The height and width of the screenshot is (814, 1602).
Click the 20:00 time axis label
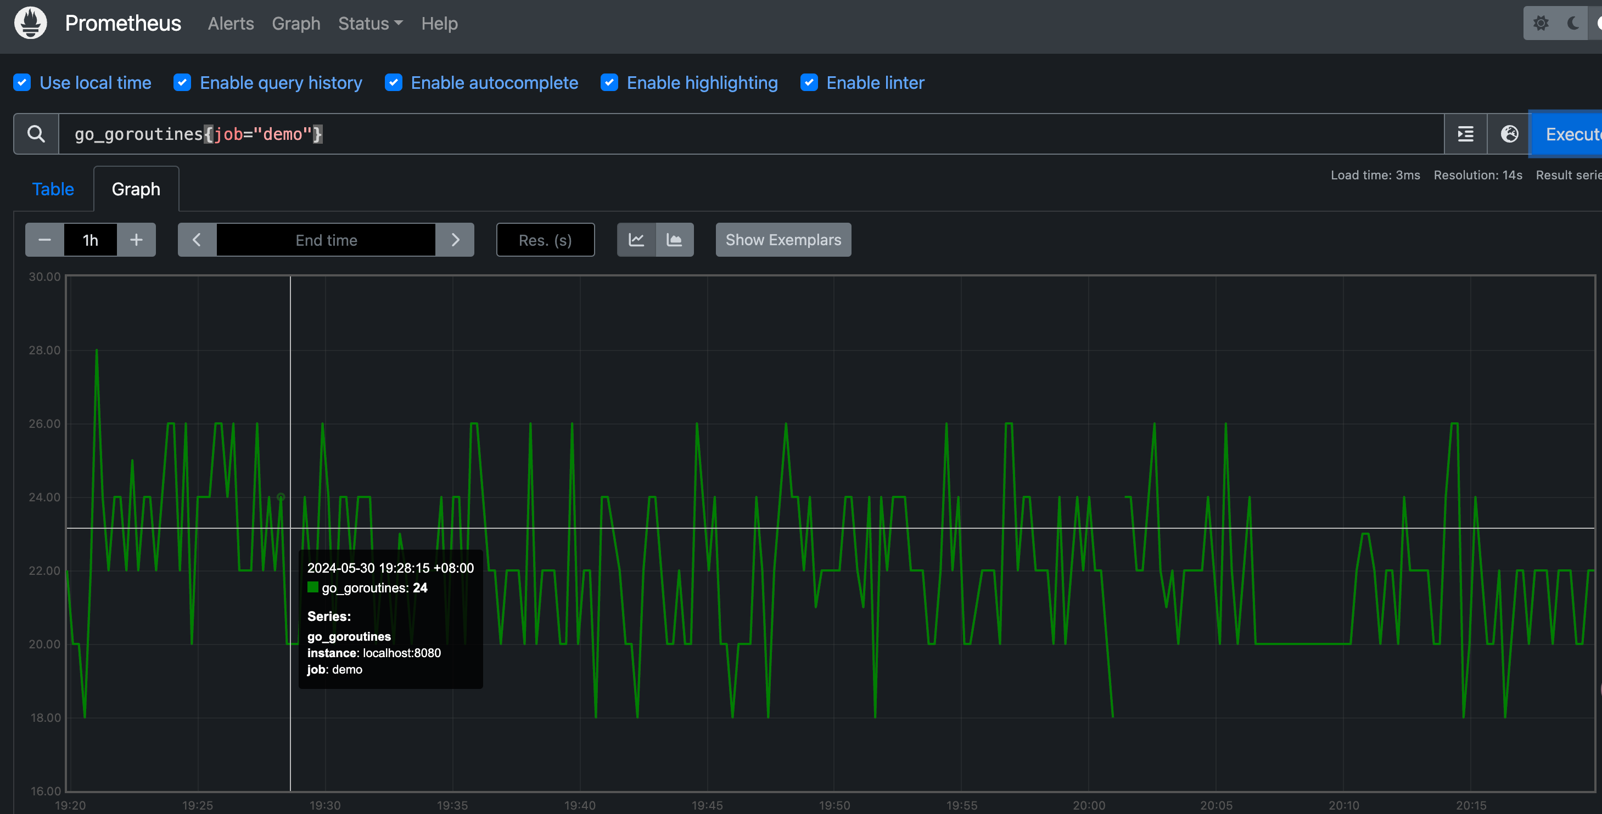coord(1089,805)
